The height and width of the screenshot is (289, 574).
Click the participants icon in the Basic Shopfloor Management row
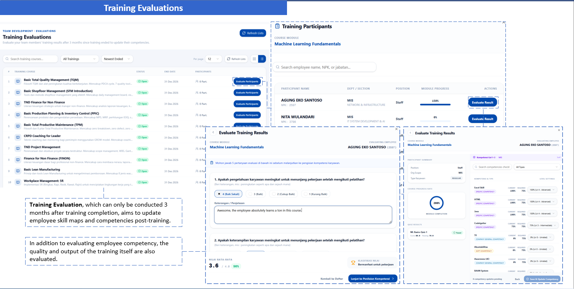click(x=197, y=93)
